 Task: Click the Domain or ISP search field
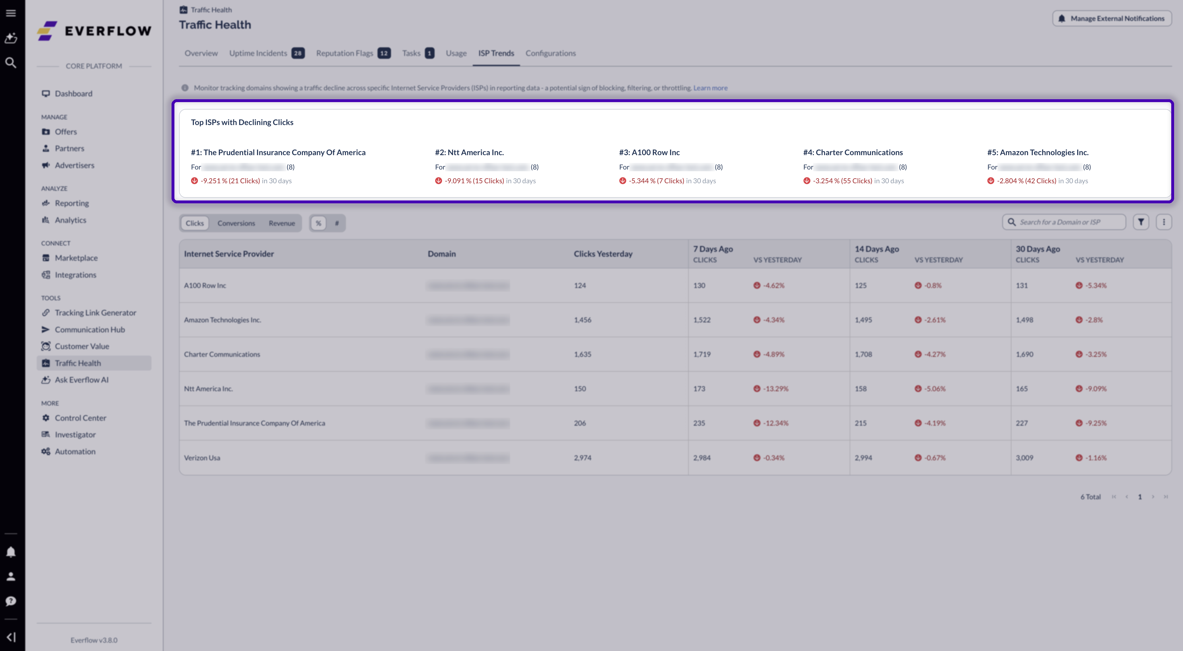(1064, 222)
